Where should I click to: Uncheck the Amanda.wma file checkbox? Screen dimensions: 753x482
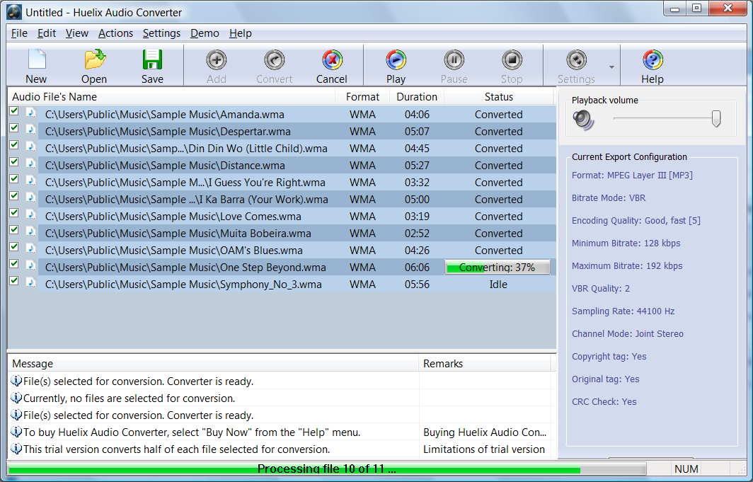pyautogui.click(x=14, y=111)
